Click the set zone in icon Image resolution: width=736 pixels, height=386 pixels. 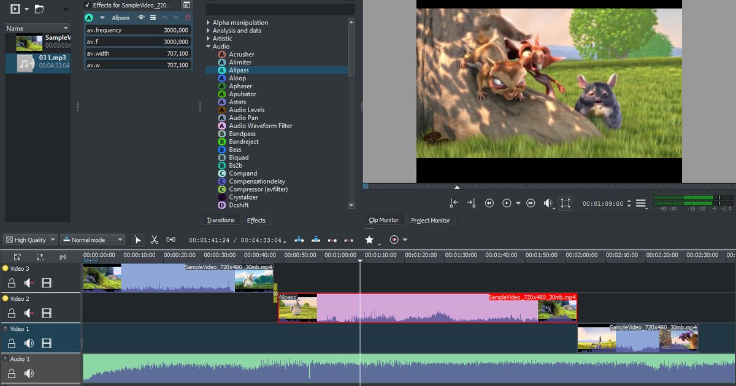tap(453, 203)
